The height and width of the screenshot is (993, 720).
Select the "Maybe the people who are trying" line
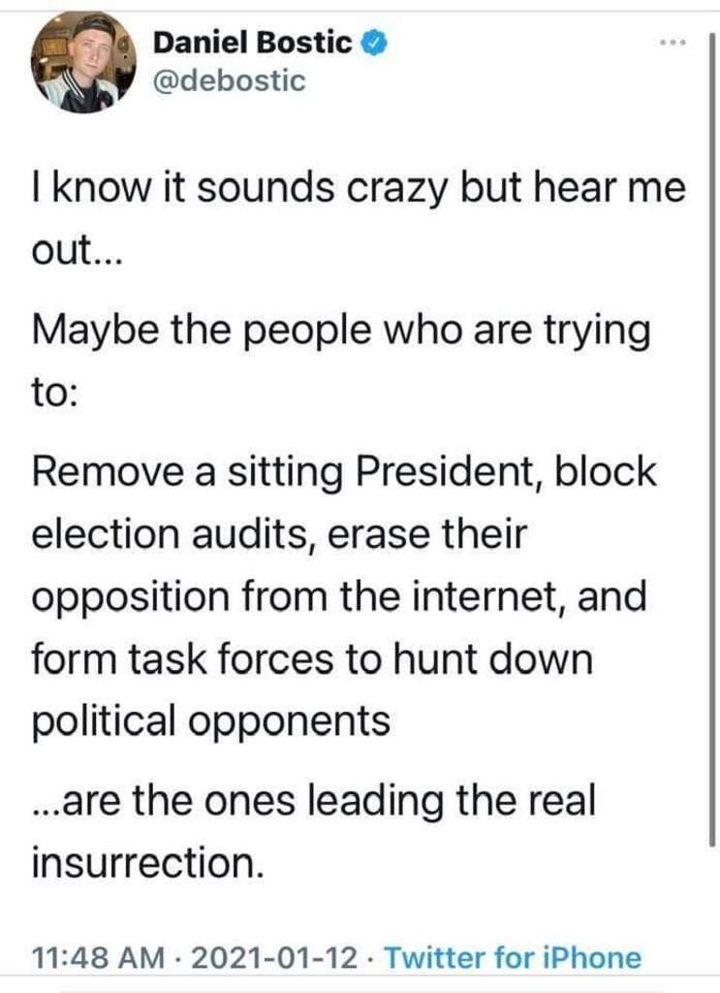point(342,332)
